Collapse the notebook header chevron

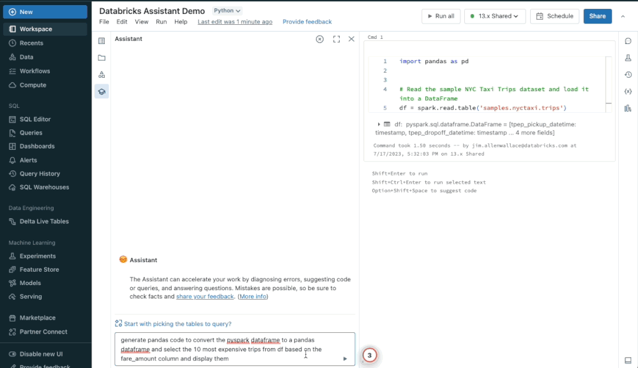point(623,16)
